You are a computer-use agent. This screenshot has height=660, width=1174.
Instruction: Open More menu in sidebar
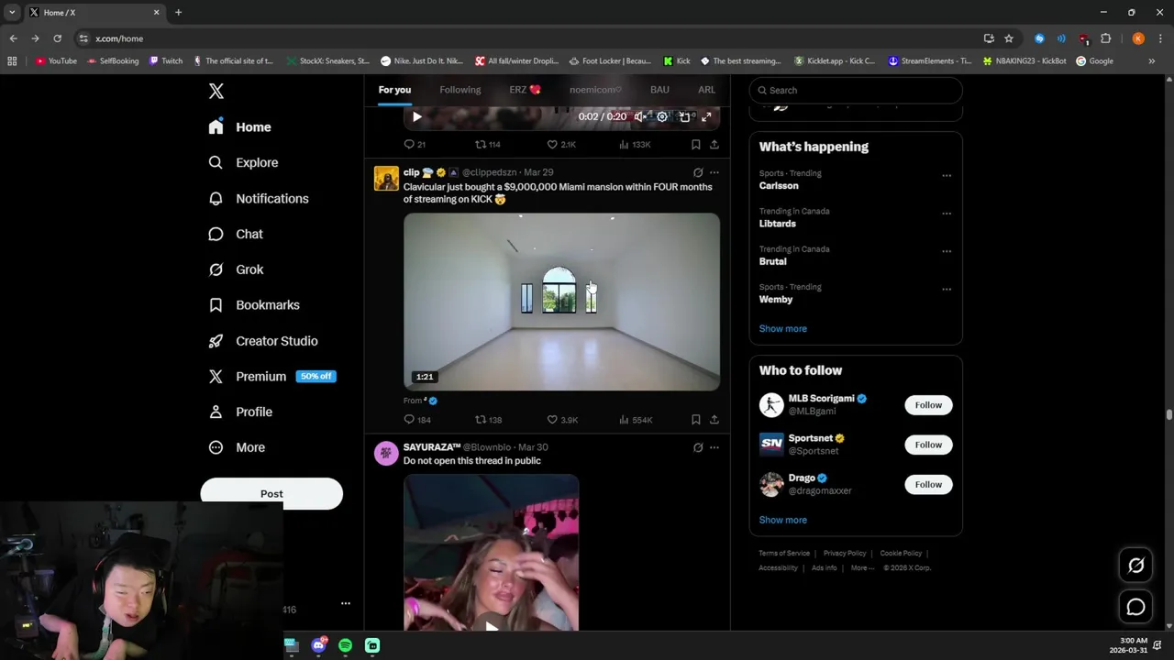[237, 447]
